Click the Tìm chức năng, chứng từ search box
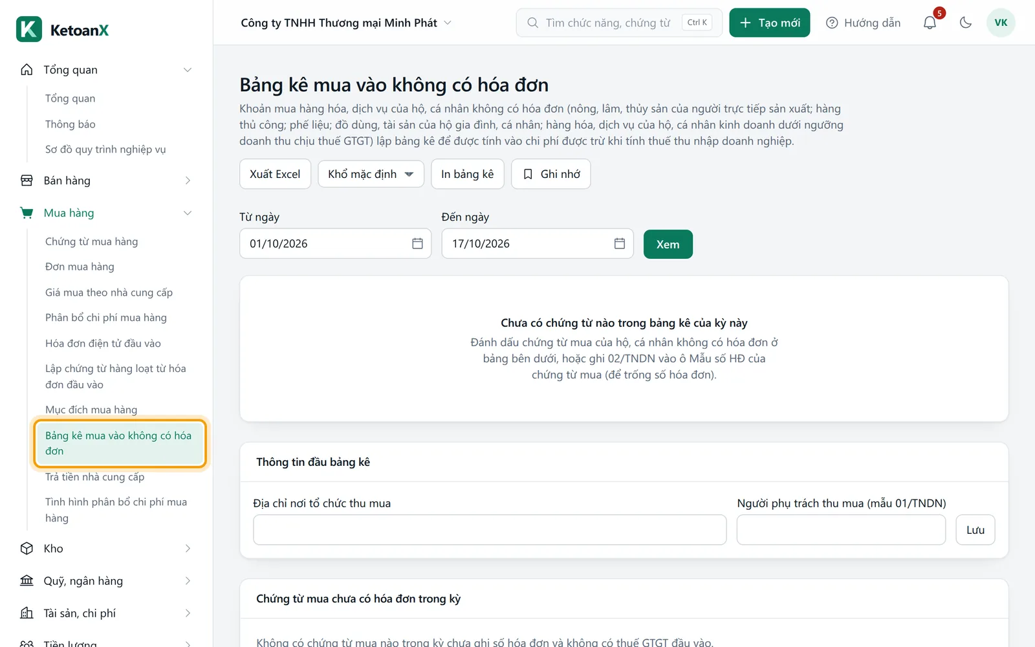The width and height of the screenshot is (1035, 647). [x=619, y=23]
